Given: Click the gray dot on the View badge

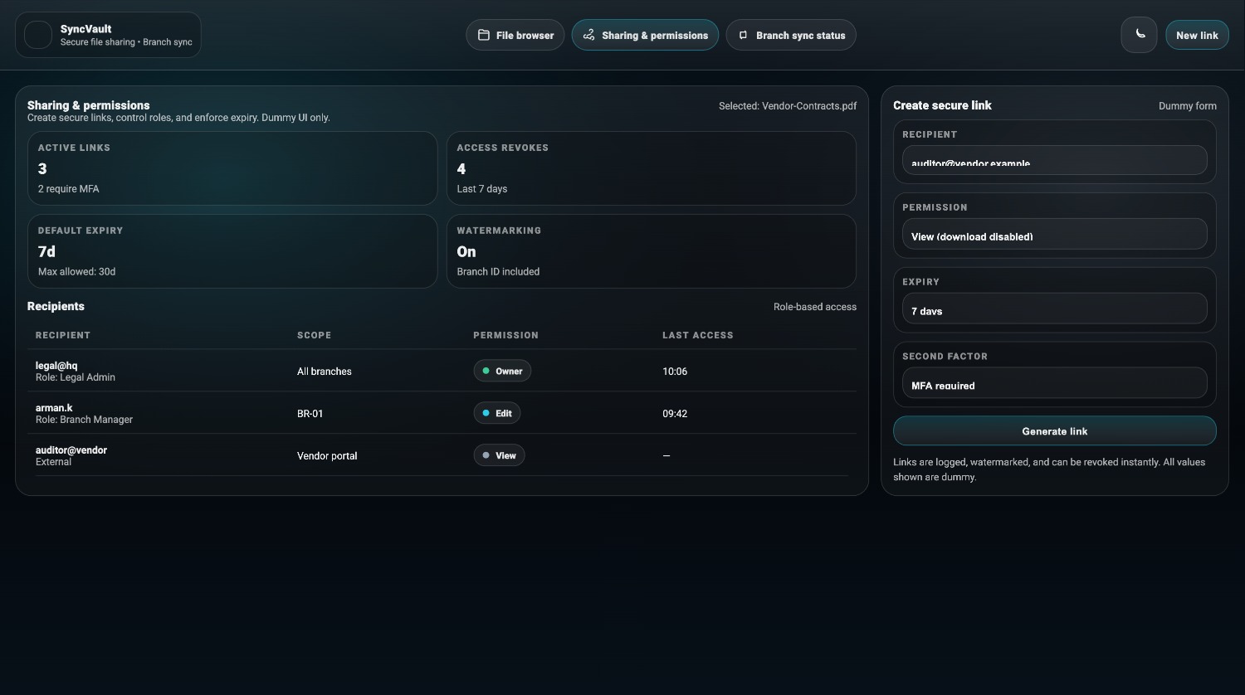Looking at the screenshot, I should (486, 454).
